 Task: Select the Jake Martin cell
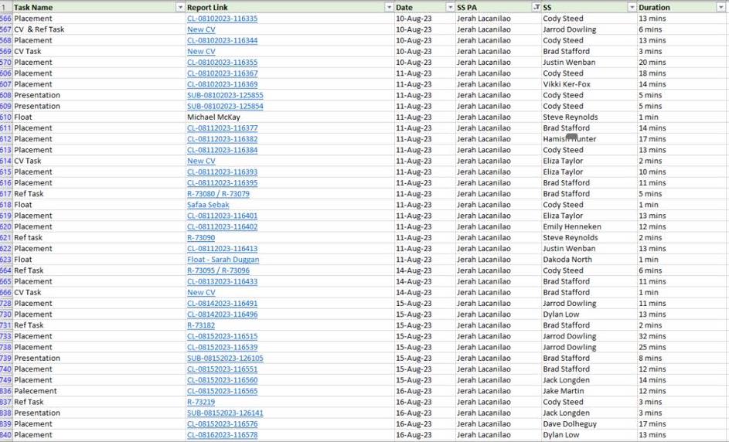(589, 391)
